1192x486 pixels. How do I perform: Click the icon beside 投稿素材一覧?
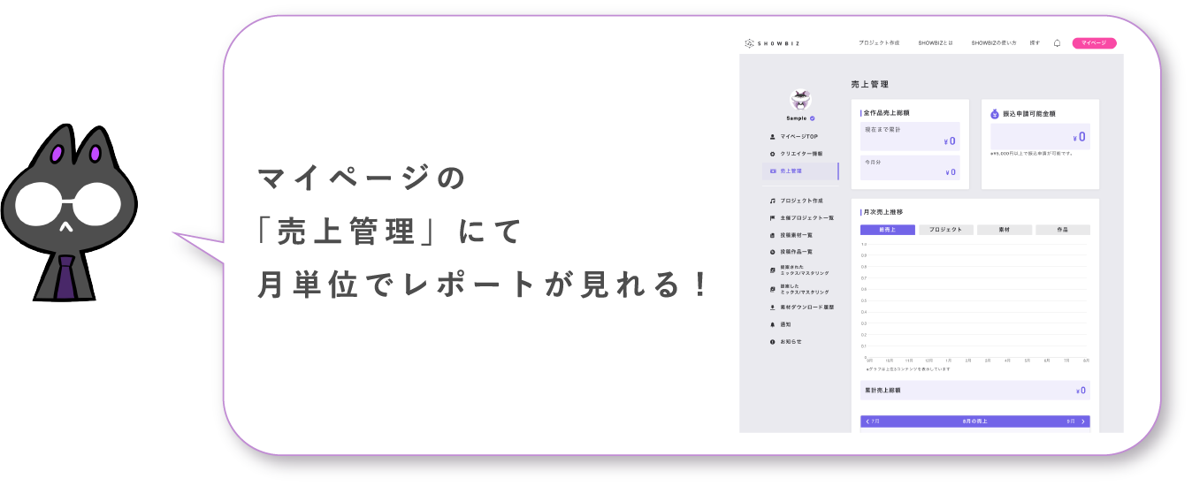[x=773, y=235]
